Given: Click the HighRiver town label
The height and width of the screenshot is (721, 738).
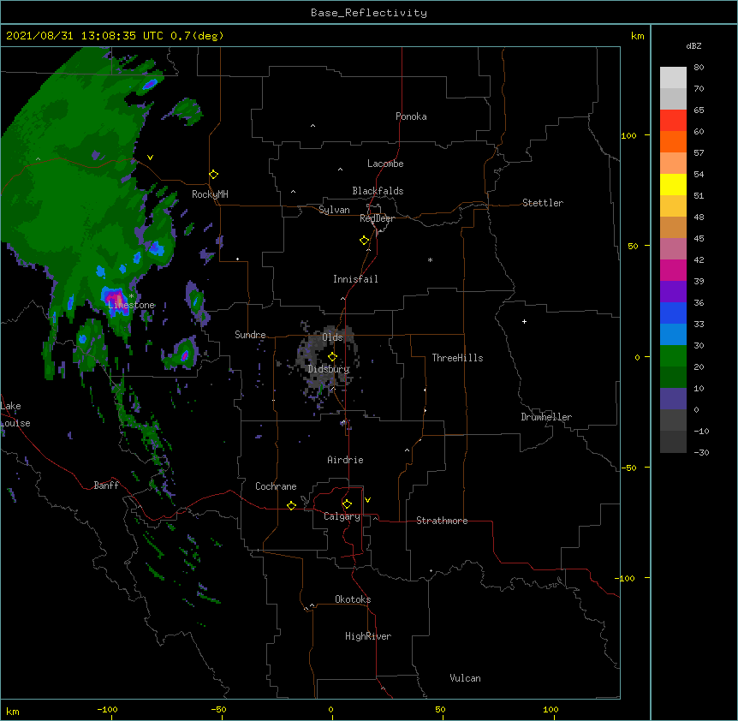Looking at the screenshot, I should (x=368, y=636).
